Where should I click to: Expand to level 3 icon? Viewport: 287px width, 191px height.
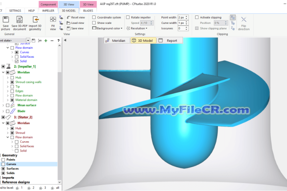point(41,188)
